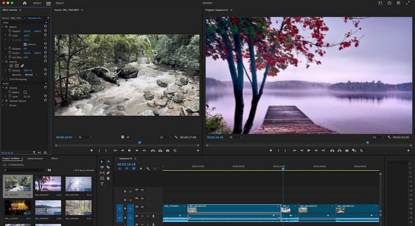The image size is (415, 226).
Task: Select the Type tool
Action: [x=102, y=184]
